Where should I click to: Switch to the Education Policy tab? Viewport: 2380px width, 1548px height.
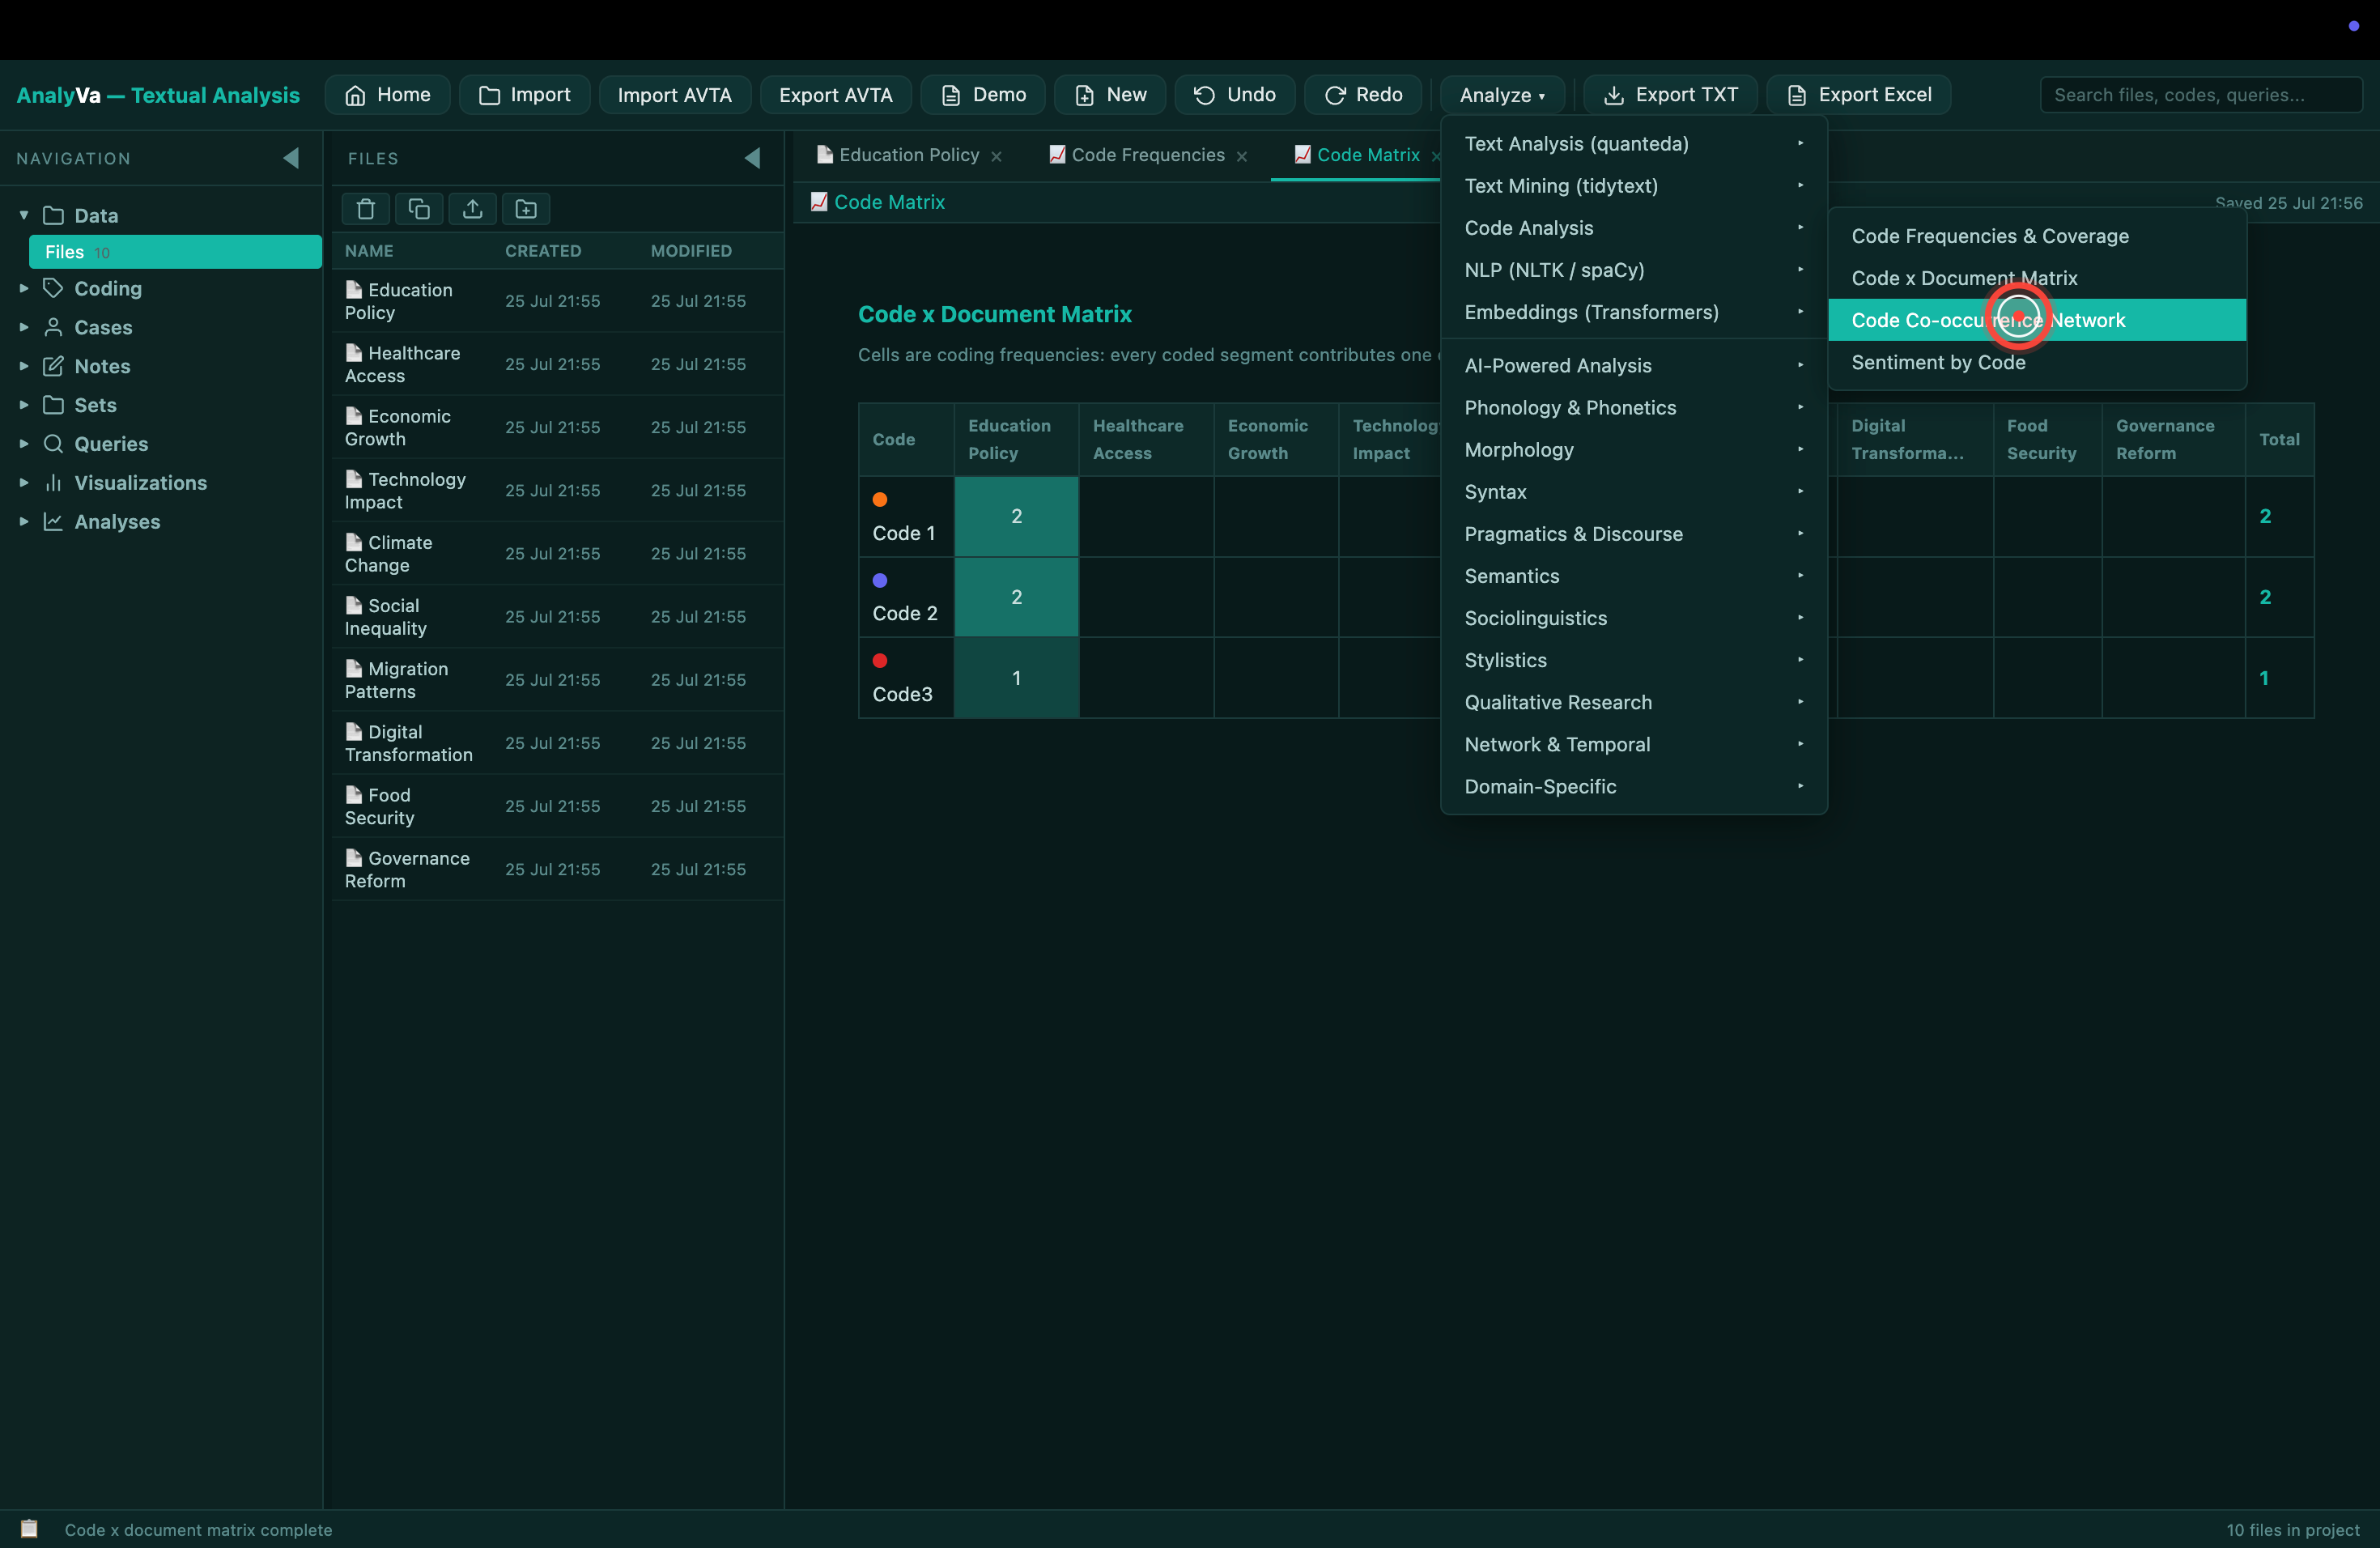click(909, 155)
